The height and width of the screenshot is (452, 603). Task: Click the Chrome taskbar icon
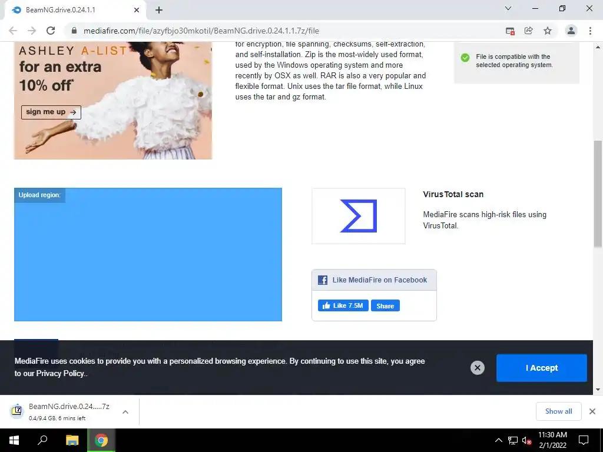pyautogui.click(x=101, y=440)
